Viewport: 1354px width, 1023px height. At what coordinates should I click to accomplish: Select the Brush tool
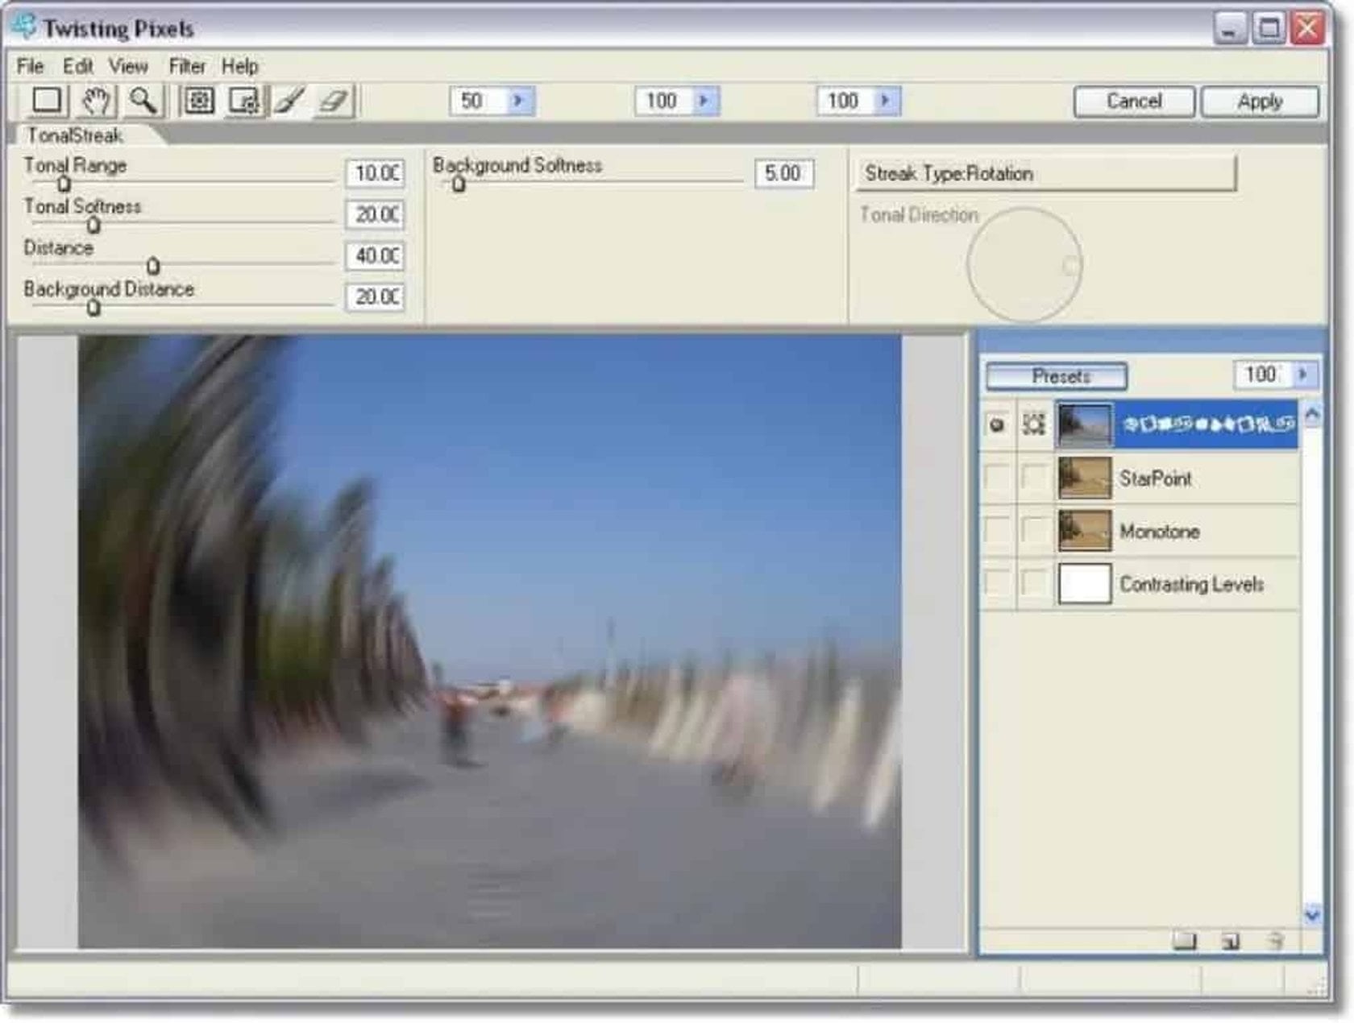click(288, 101)
